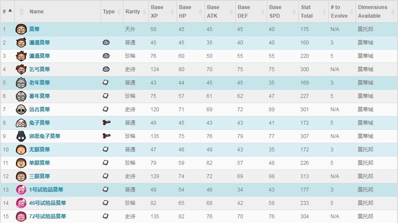Sort the table by Rarity column
The image size is (398, 223).
(136, 11)
